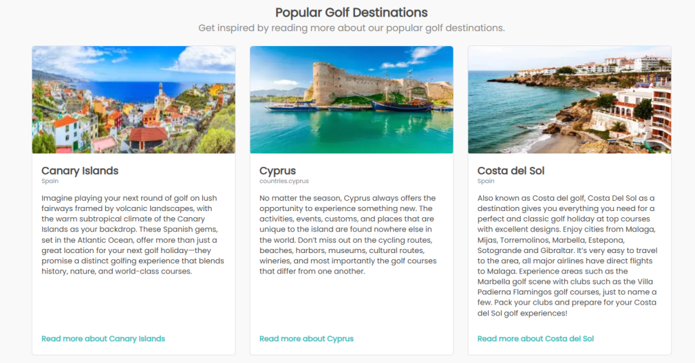Click blank space above the Canary Islands read-more link
Screen dimensions: 695x363
(134, 305)
